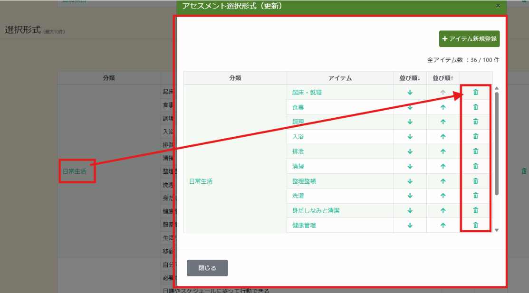Image resolution: width=529 pixels, height=293 pixels.
Task: Click the アイテム新規登録 button
Action: 469,39
